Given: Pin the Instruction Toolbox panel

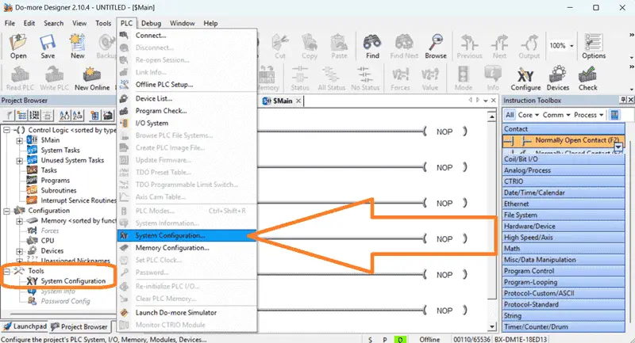Looking at the screenshot, I should [x=623, y=100].
